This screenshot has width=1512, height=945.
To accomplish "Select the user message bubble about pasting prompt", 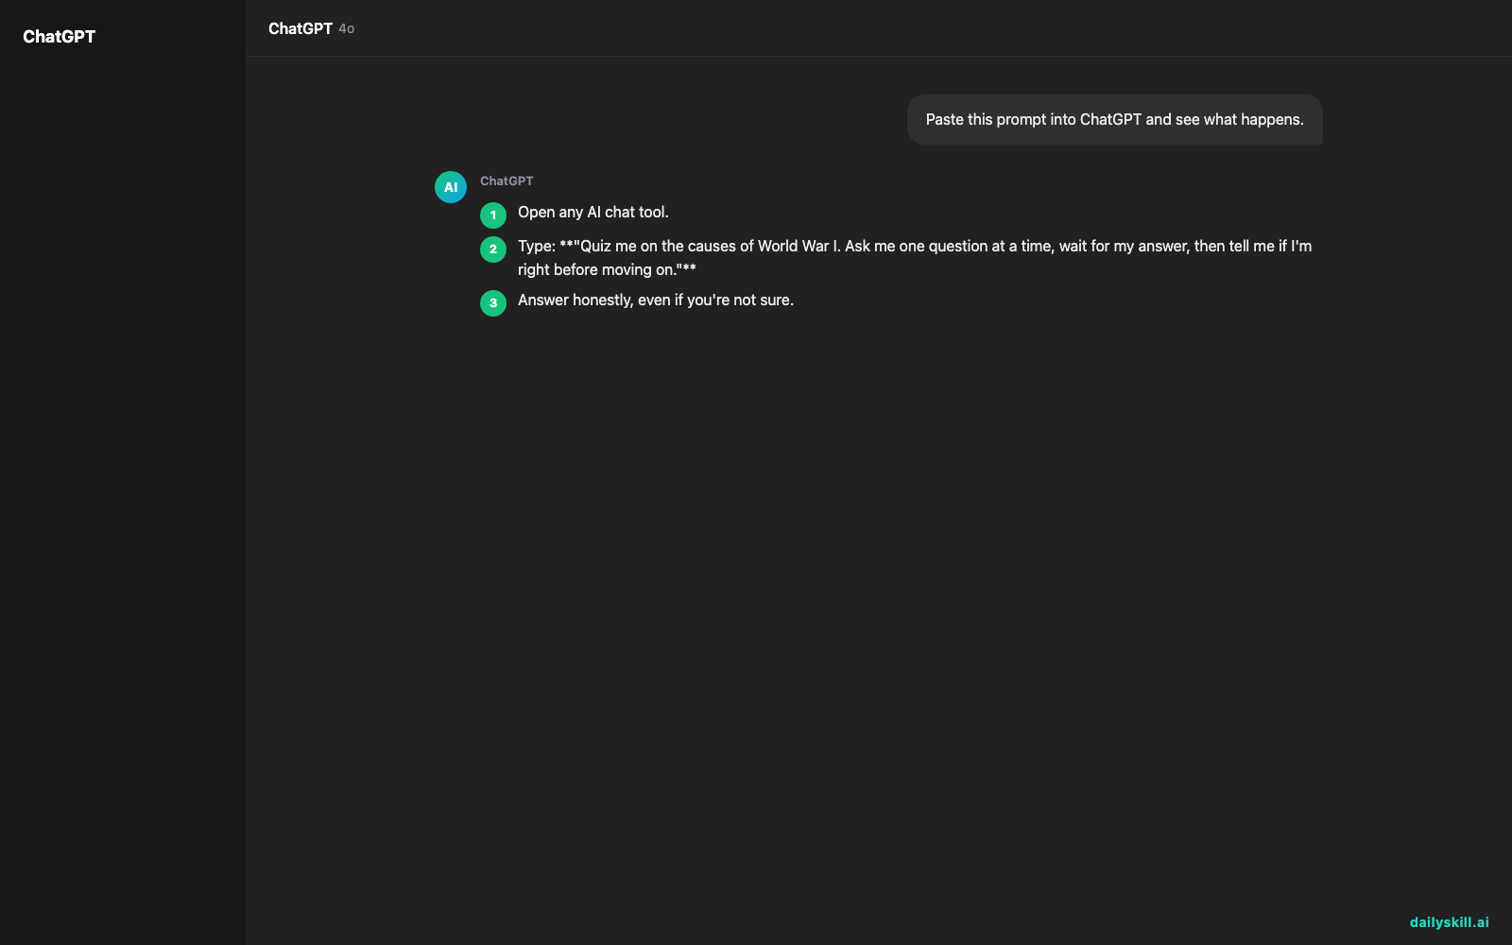I will coord(1115,119).
